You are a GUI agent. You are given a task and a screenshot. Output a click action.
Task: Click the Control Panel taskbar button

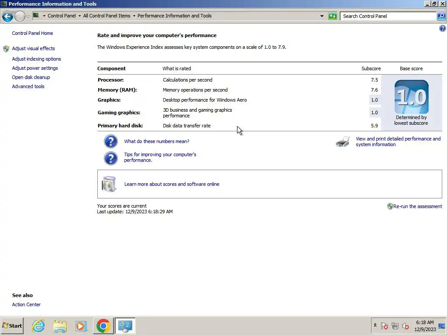125,326
